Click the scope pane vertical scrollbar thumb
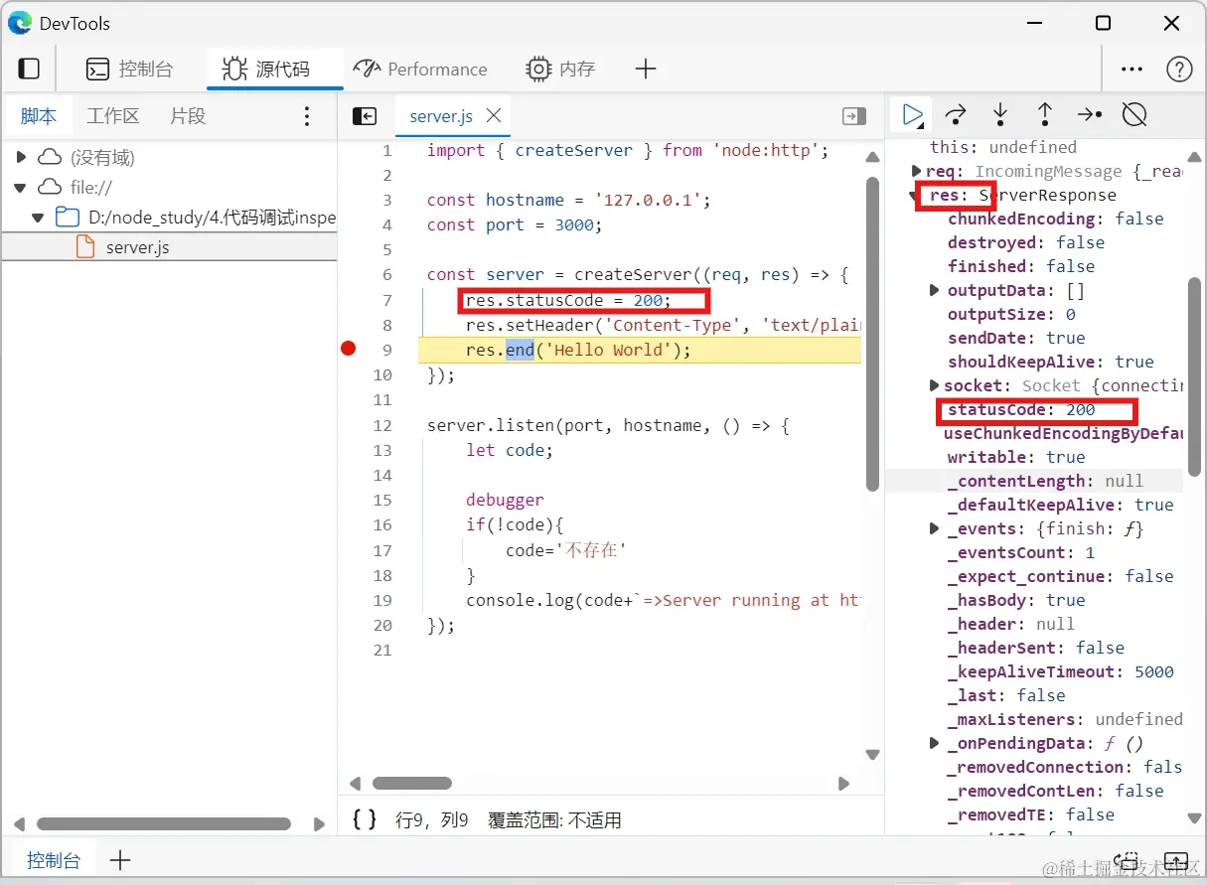 coord(1194,377)
